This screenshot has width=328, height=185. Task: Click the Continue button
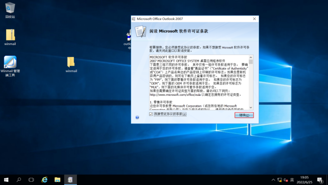pos(244,115)
